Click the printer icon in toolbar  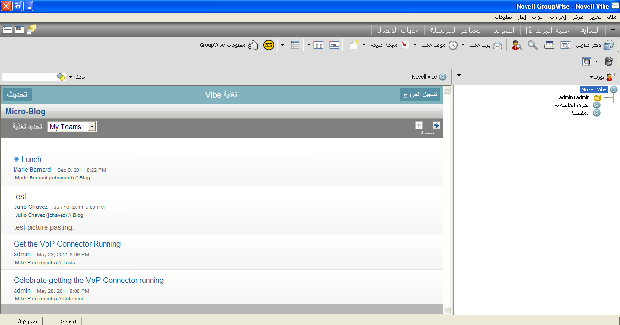(x=549, y=45)
